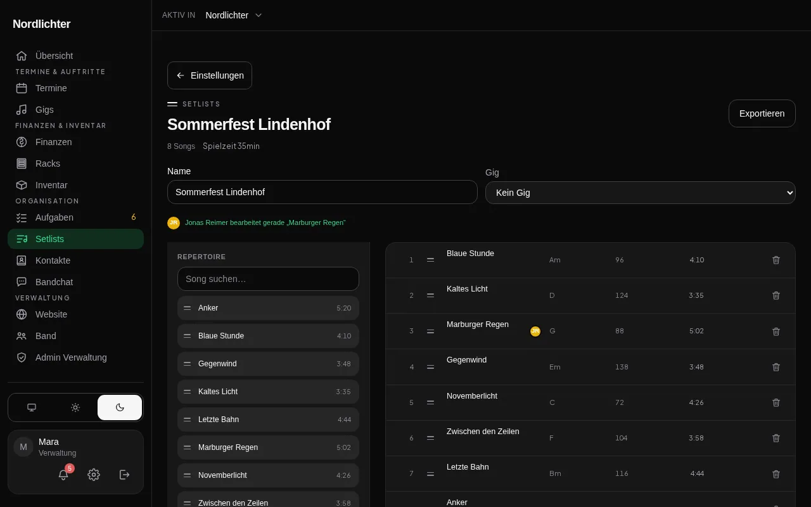Click repertoire item Zwischen den Zeilen
Image resolution: width=811 pixels, height=507 pixels.
click(x=268, y=499)
